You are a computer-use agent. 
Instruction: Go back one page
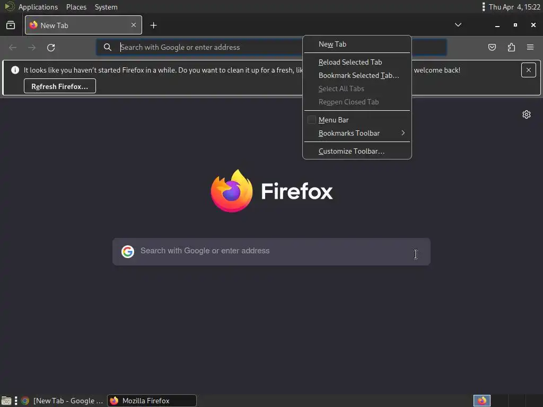(x=13, y=47)
